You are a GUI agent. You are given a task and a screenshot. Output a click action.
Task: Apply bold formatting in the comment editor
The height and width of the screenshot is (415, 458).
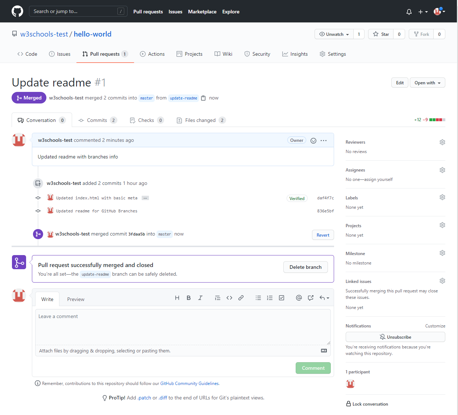click(x=188, y=298)
